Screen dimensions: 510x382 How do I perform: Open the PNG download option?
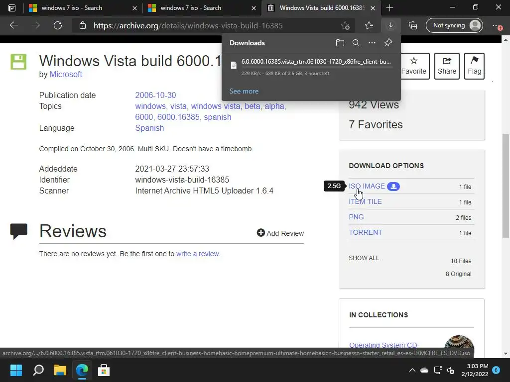click(x=356, y=217)
